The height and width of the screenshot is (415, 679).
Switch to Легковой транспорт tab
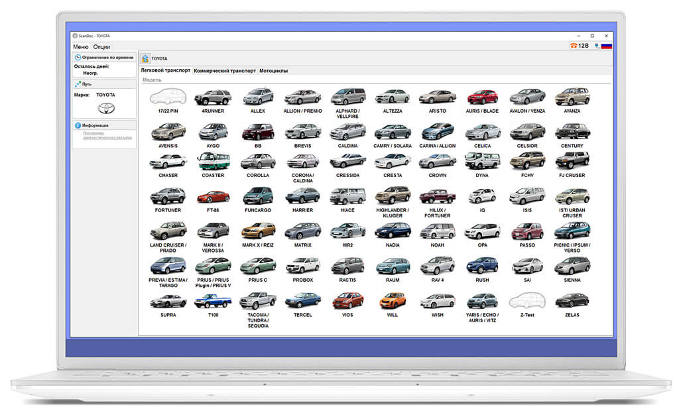coord(165,70)
